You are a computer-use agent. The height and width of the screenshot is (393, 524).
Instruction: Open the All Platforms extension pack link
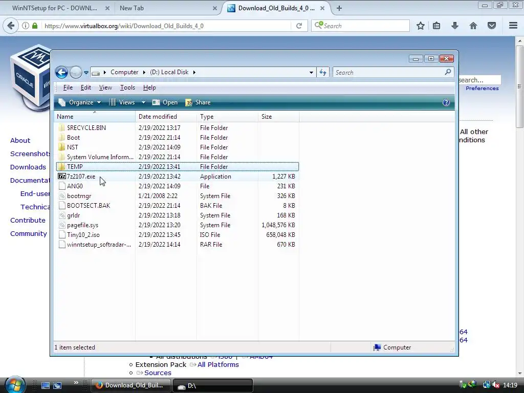pos(218,364)
